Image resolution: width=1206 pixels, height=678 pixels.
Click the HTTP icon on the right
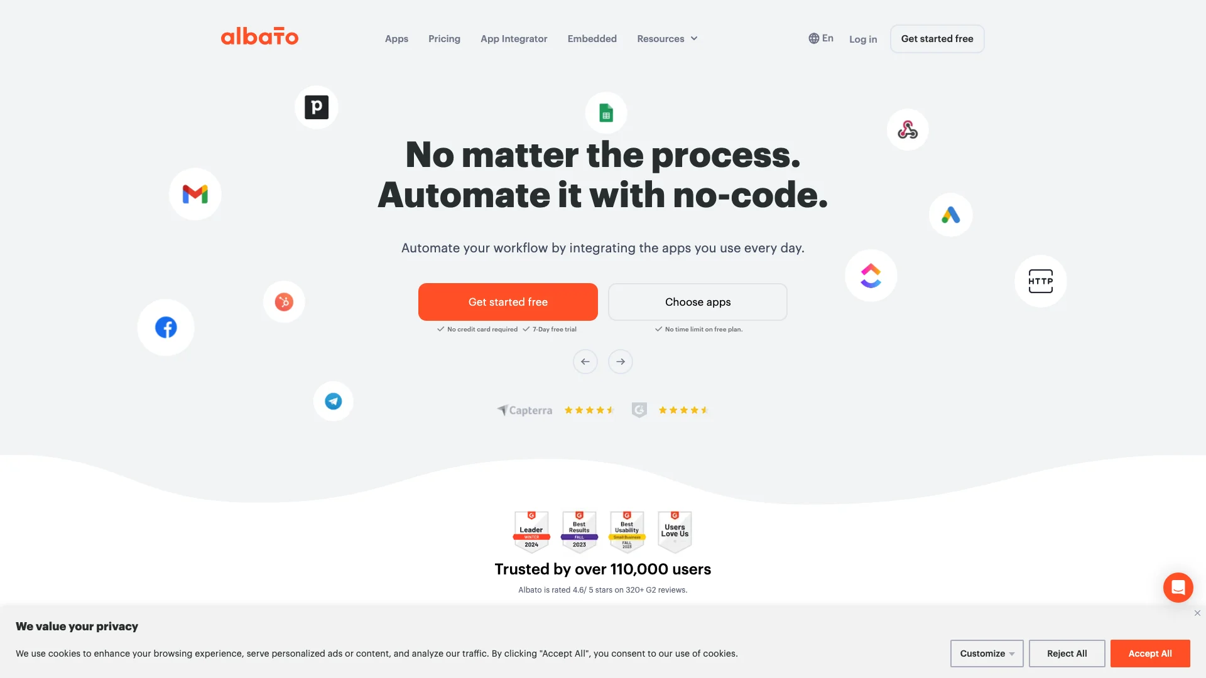pos(1041,281)
